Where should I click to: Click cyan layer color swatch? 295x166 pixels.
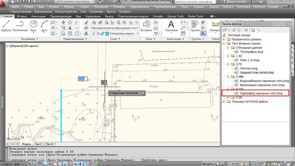coord(107,34)
